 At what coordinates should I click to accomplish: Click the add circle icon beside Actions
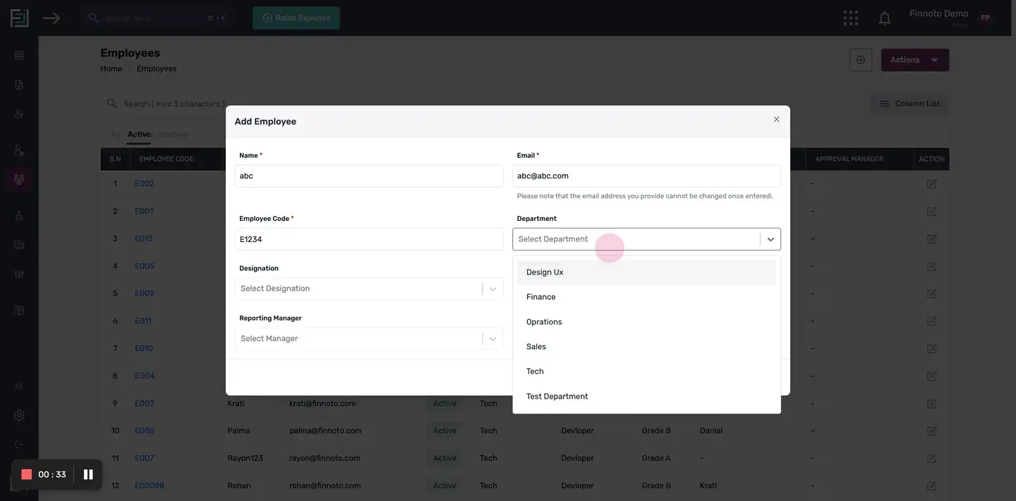pyautogui.click(x=861, y=60)
